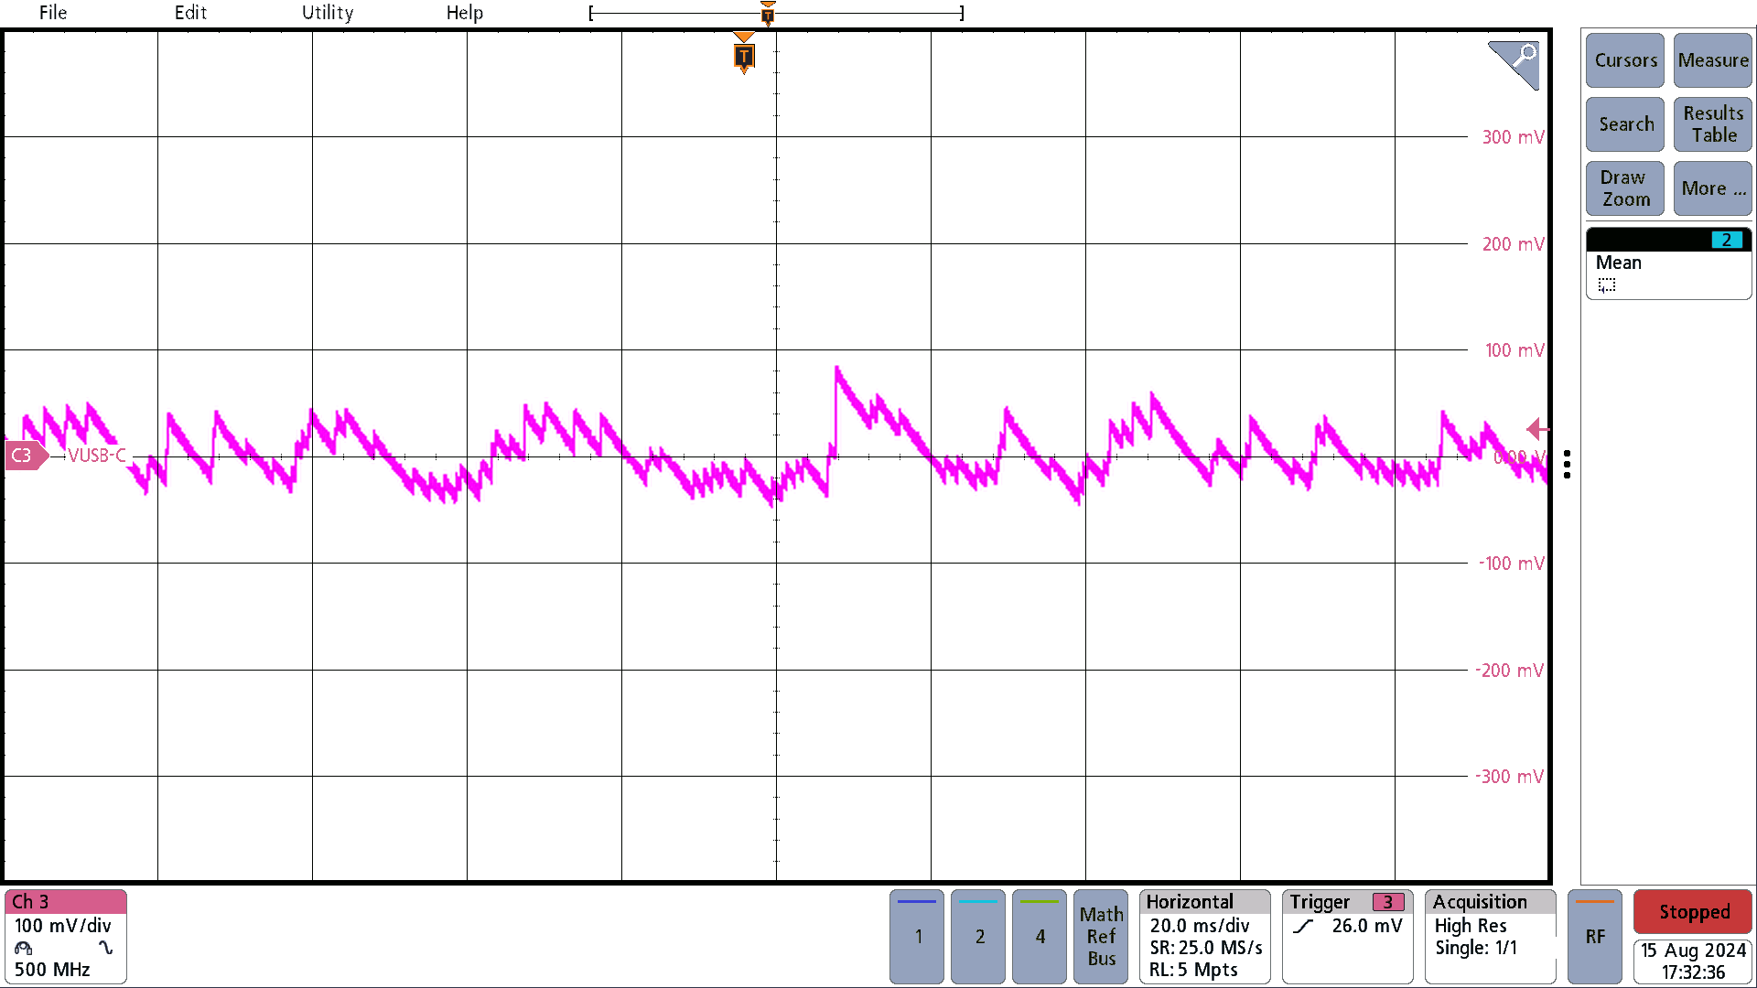Open the Acquisition settings badge

click(x=1491, y=936)
